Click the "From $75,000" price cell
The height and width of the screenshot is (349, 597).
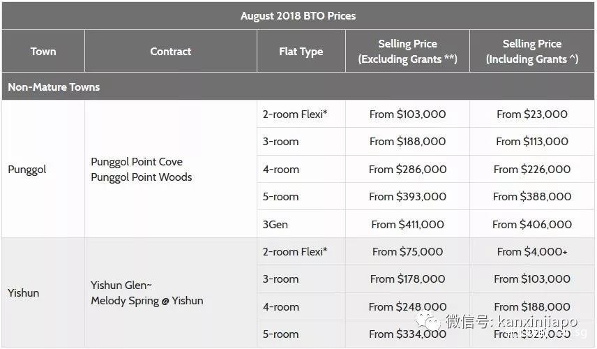407,251
